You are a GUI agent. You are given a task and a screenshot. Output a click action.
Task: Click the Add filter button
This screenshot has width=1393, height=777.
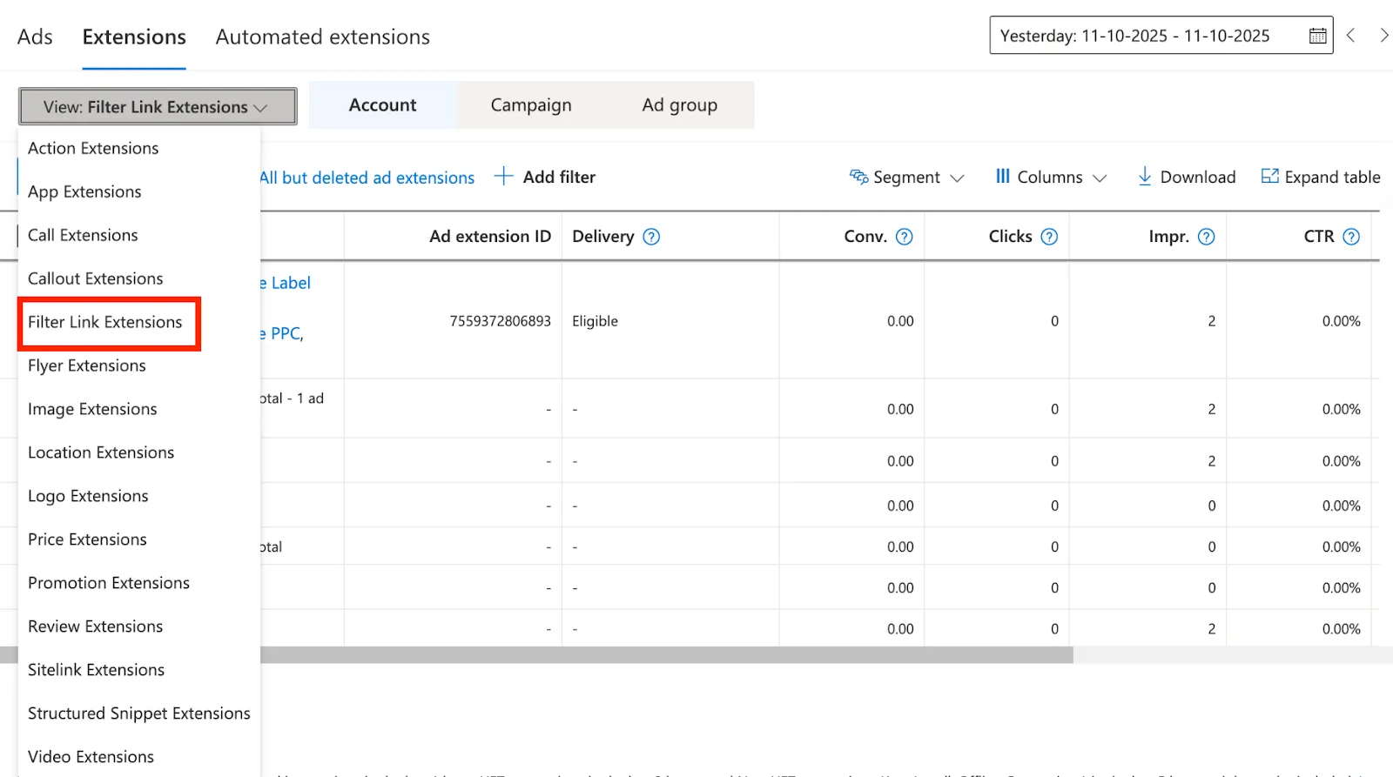click(545, 177)
